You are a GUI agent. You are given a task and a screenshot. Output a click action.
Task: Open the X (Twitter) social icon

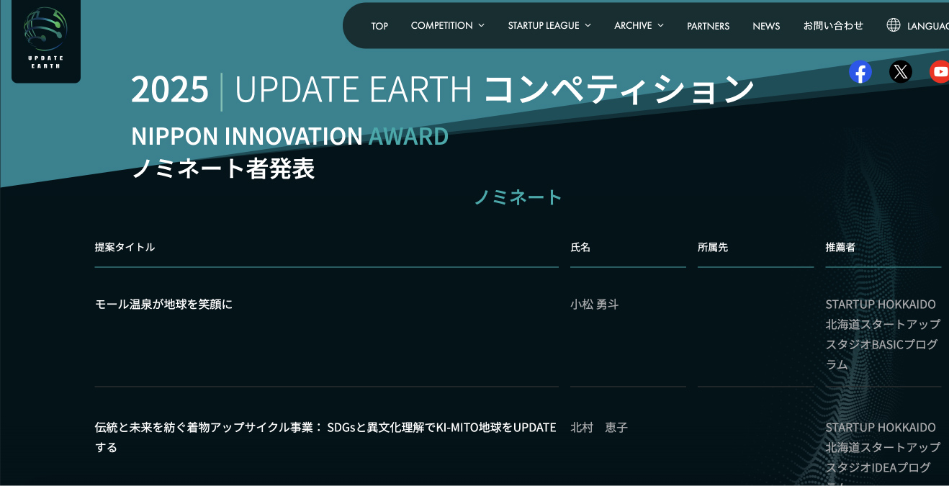click(901, 71)
